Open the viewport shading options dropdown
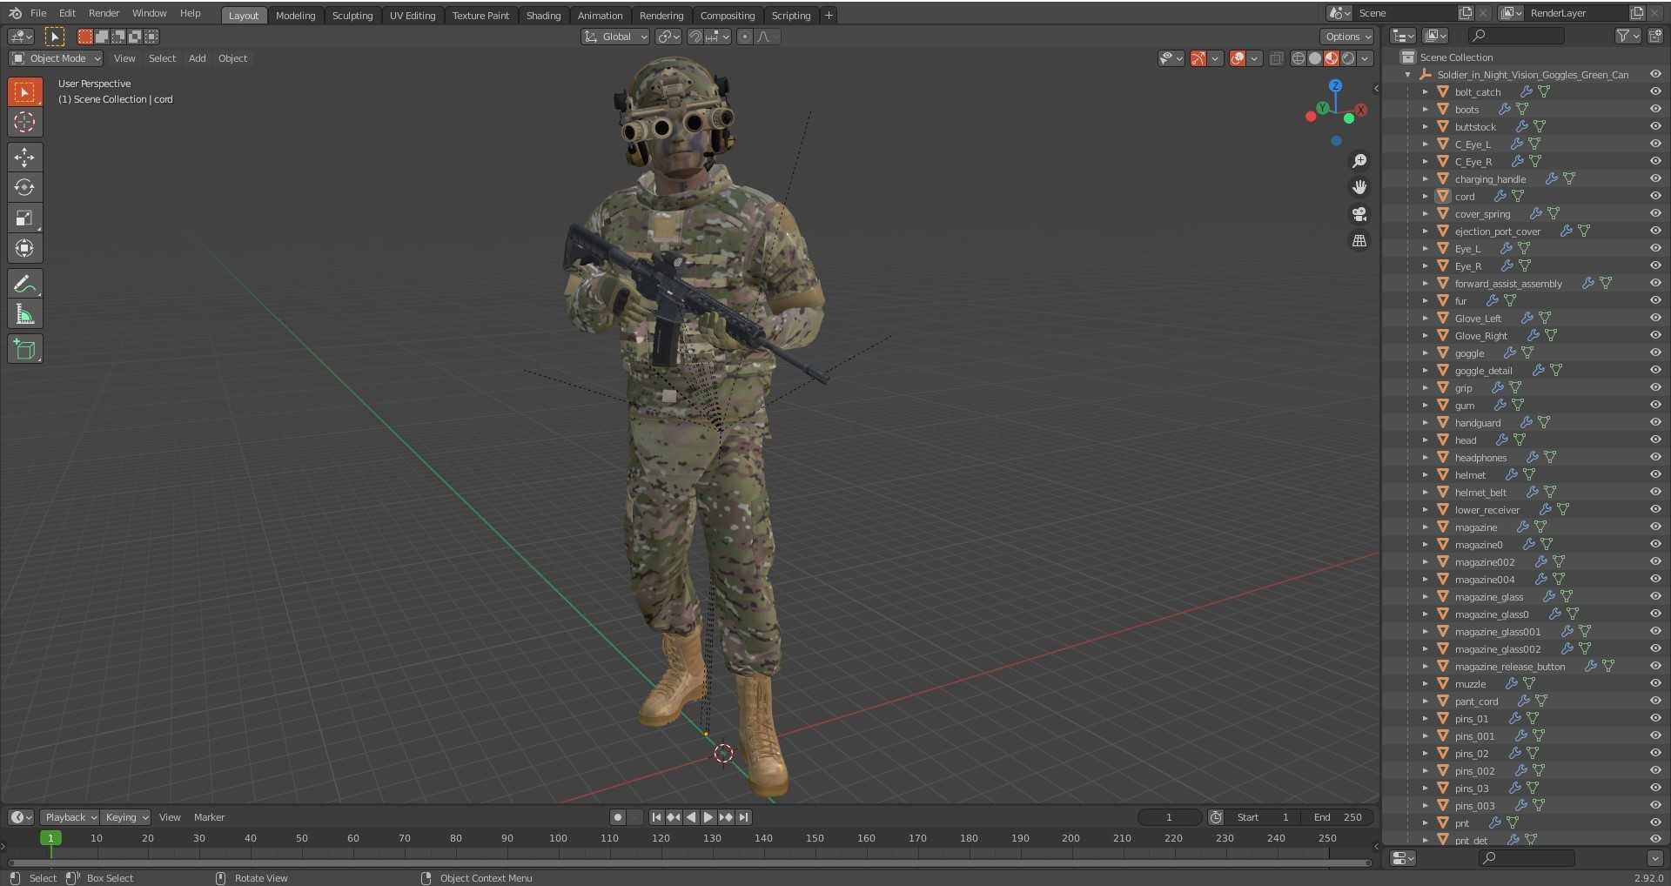This screenshot has height=886, width=1671. point(1366,58)
